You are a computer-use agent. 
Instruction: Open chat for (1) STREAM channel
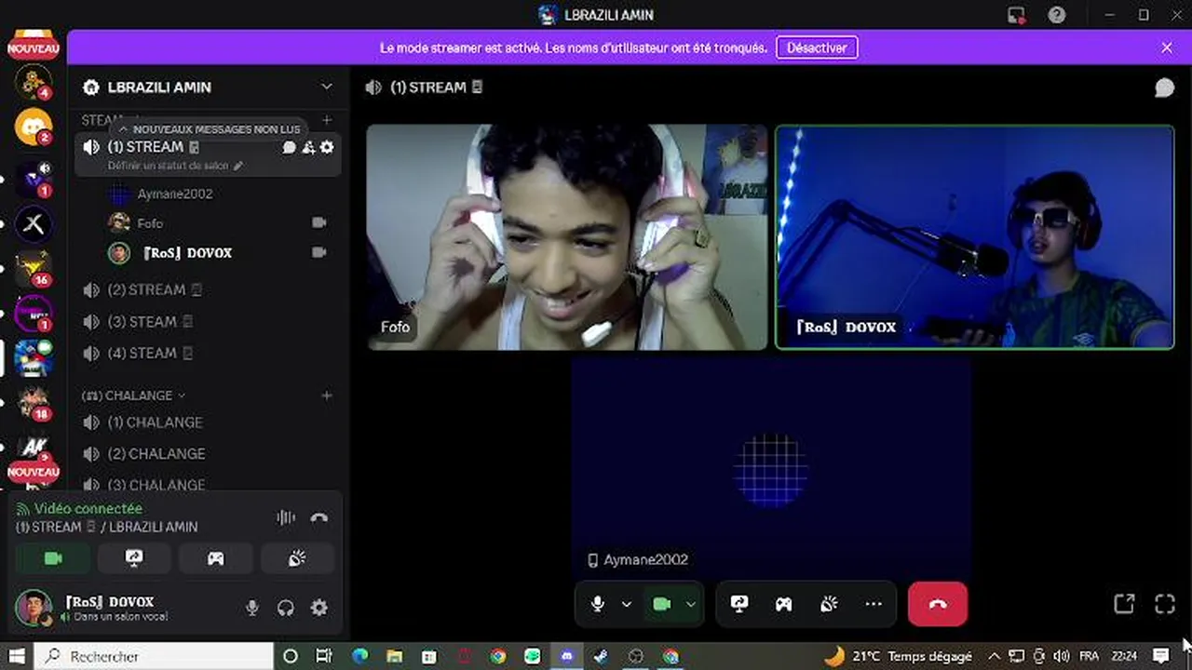(x=290, y=147)
